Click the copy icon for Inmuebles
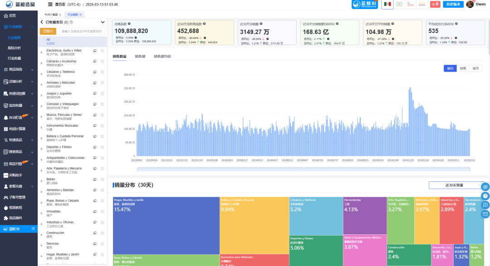This screenshot has width=490, height=266. click(x=95, y=212)
